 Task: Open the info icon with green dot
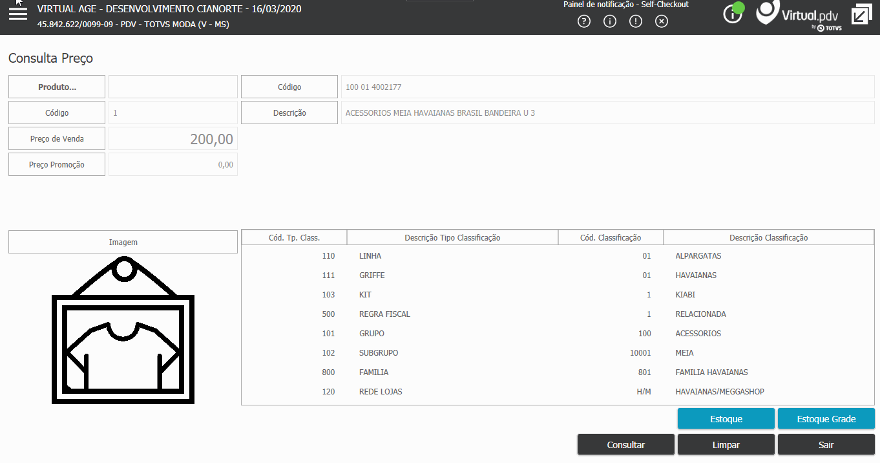click(x=733, y=13)
